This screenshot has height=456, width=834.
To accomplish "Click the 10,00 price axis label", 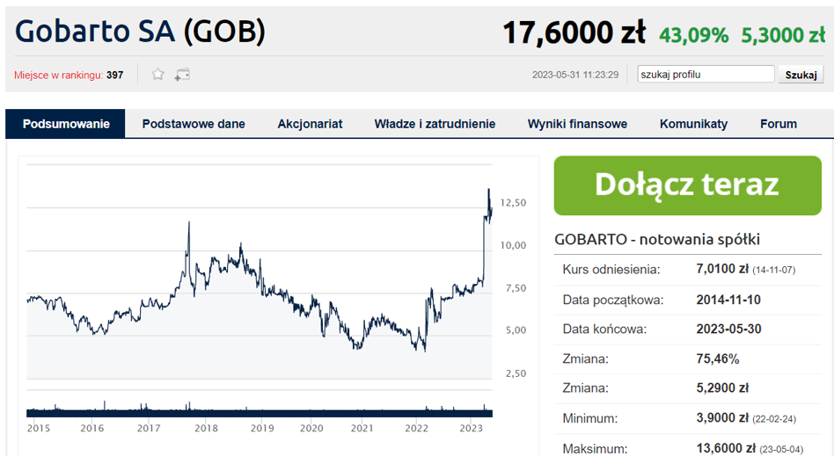I will click(x=513, y=245).
